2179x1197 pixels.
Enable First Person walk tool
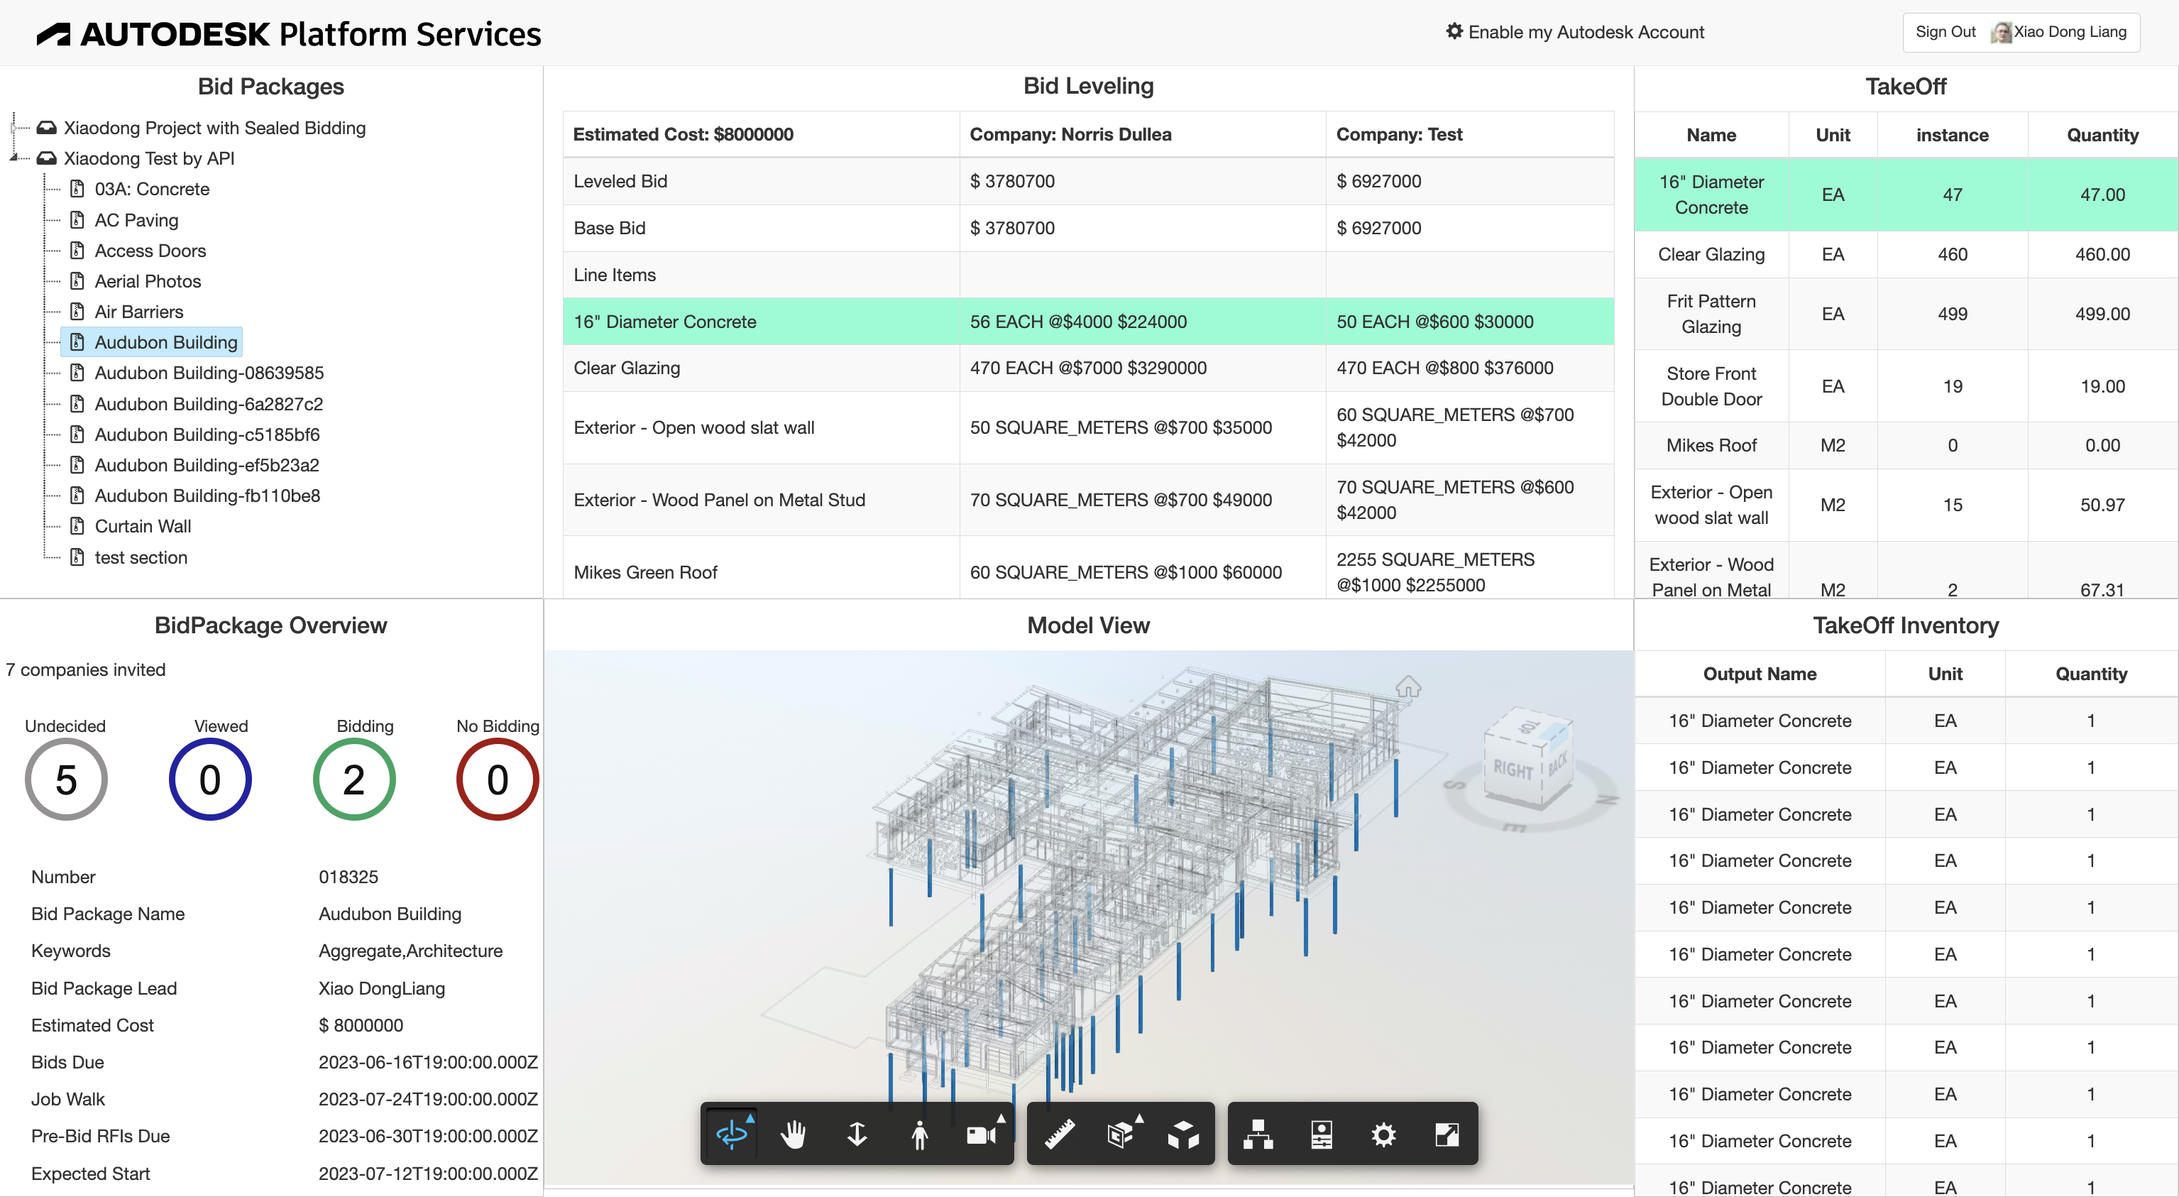919,1134
